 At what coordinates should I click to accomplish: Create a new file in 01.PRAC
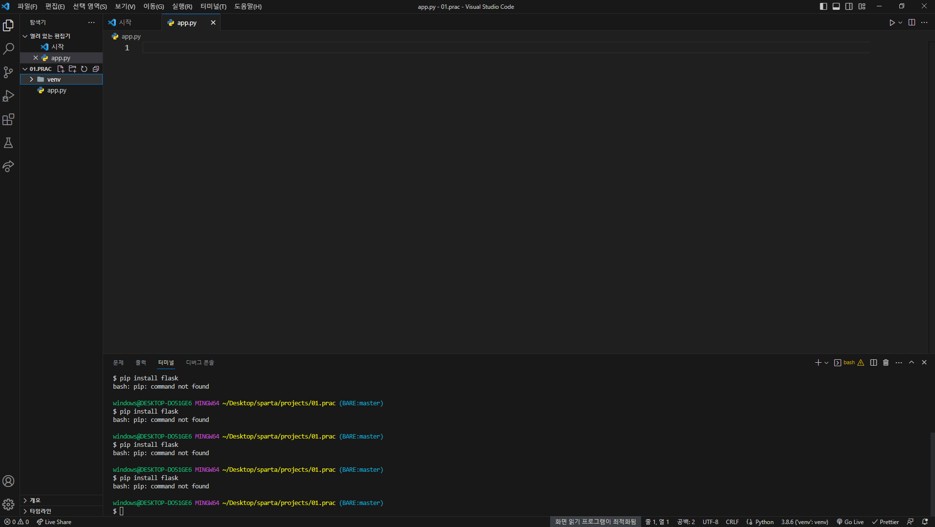click(x=61, y=69)
